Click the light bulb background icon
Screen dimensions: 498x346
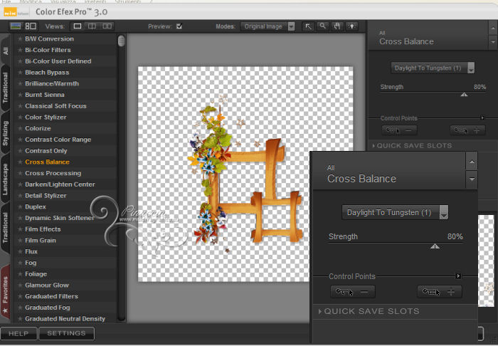pyautogui.click(x=351, y=26)
